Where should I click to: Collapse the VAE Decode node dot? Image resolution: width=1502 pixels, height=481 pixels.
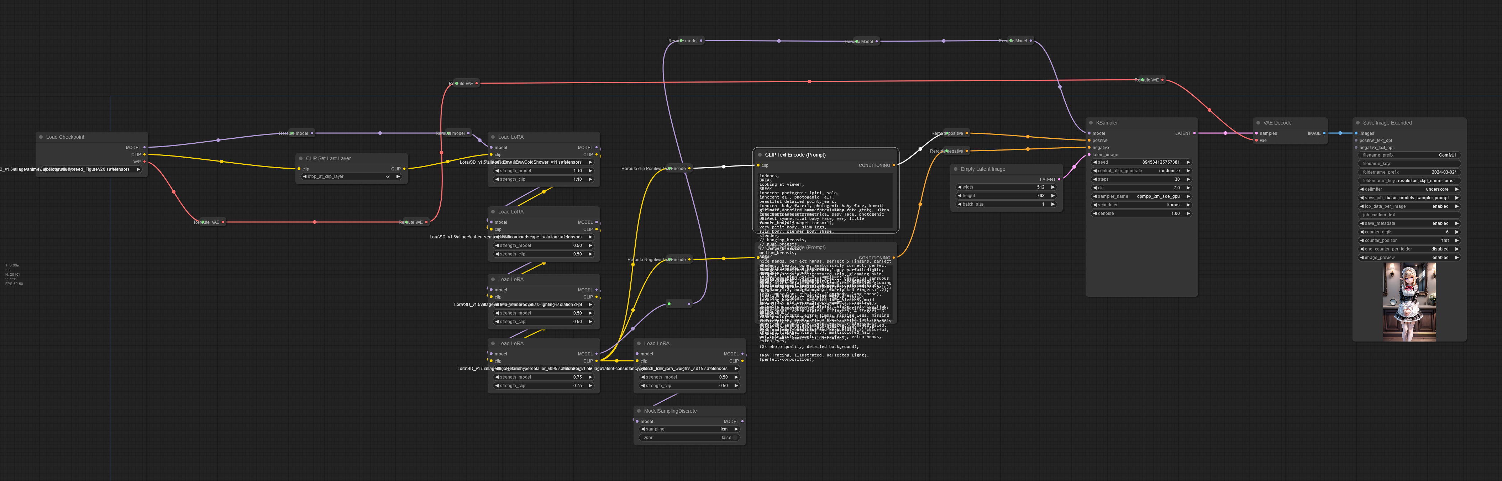[1258, 123]
